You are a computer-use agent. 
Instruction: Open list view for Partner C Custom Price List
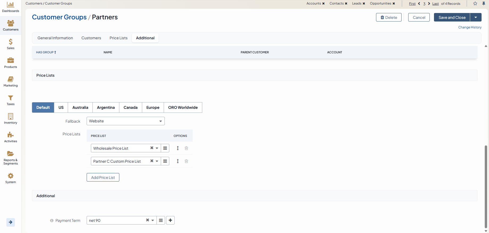[x=165, y=161]
